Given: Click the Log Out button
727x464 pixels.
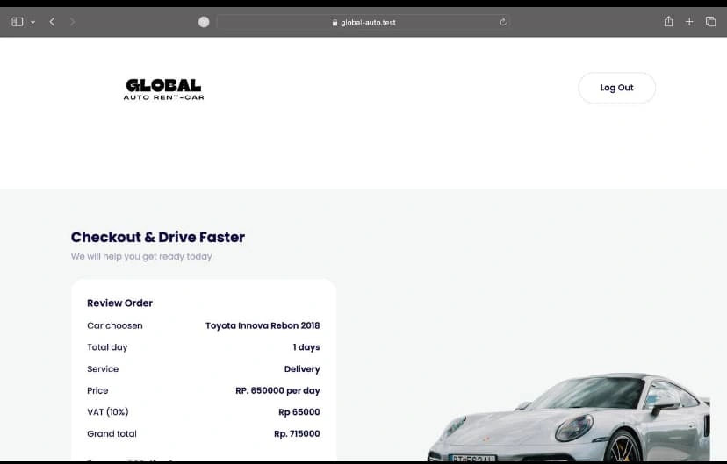Looking at the screenshot, I should pos(616,88).
